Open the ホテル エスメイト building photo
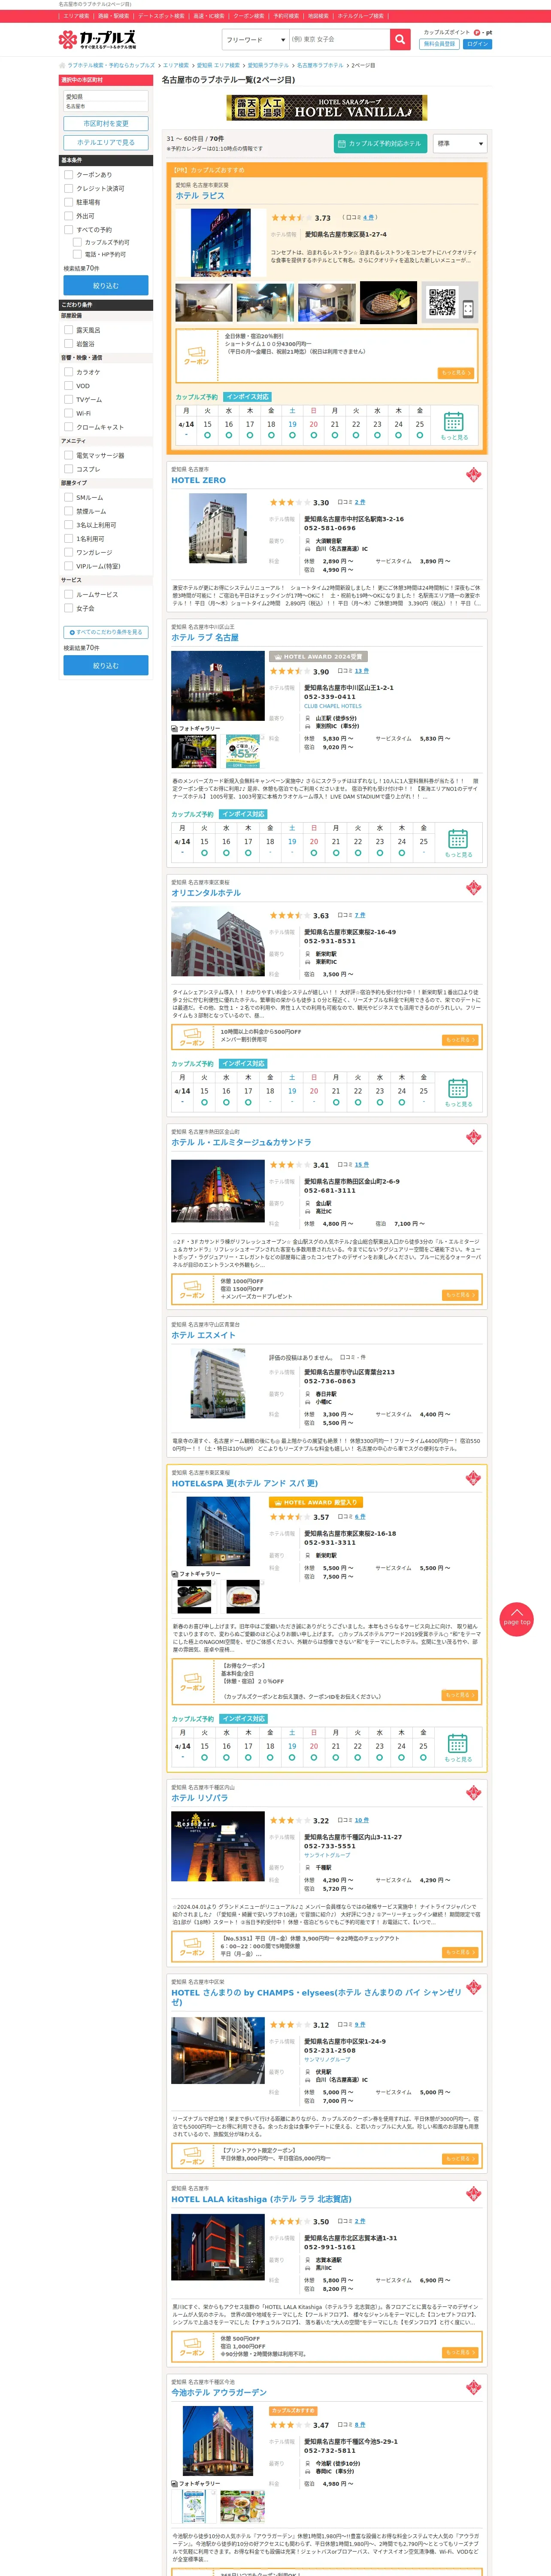Viewport: 551px width, 2576px height. coord(218,1383)
